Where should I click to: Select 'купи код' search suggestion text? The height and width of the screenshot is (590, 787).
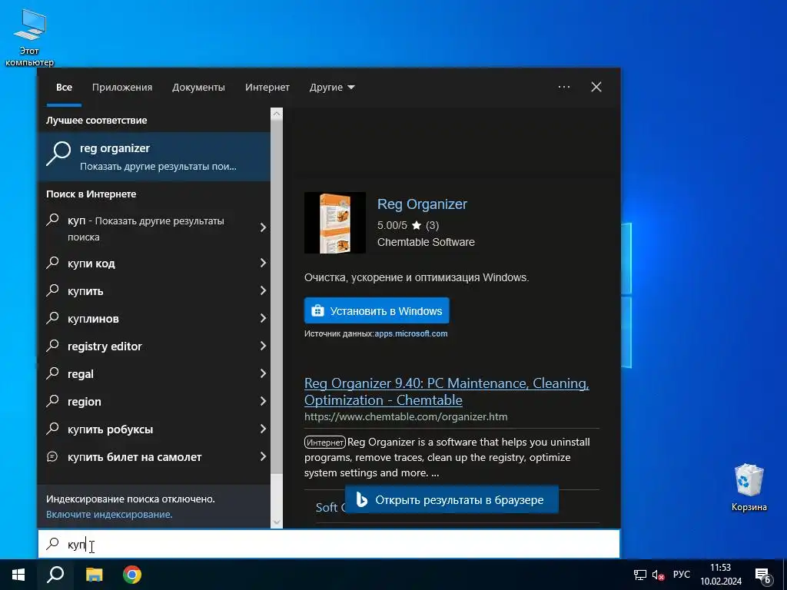(91, 264)
